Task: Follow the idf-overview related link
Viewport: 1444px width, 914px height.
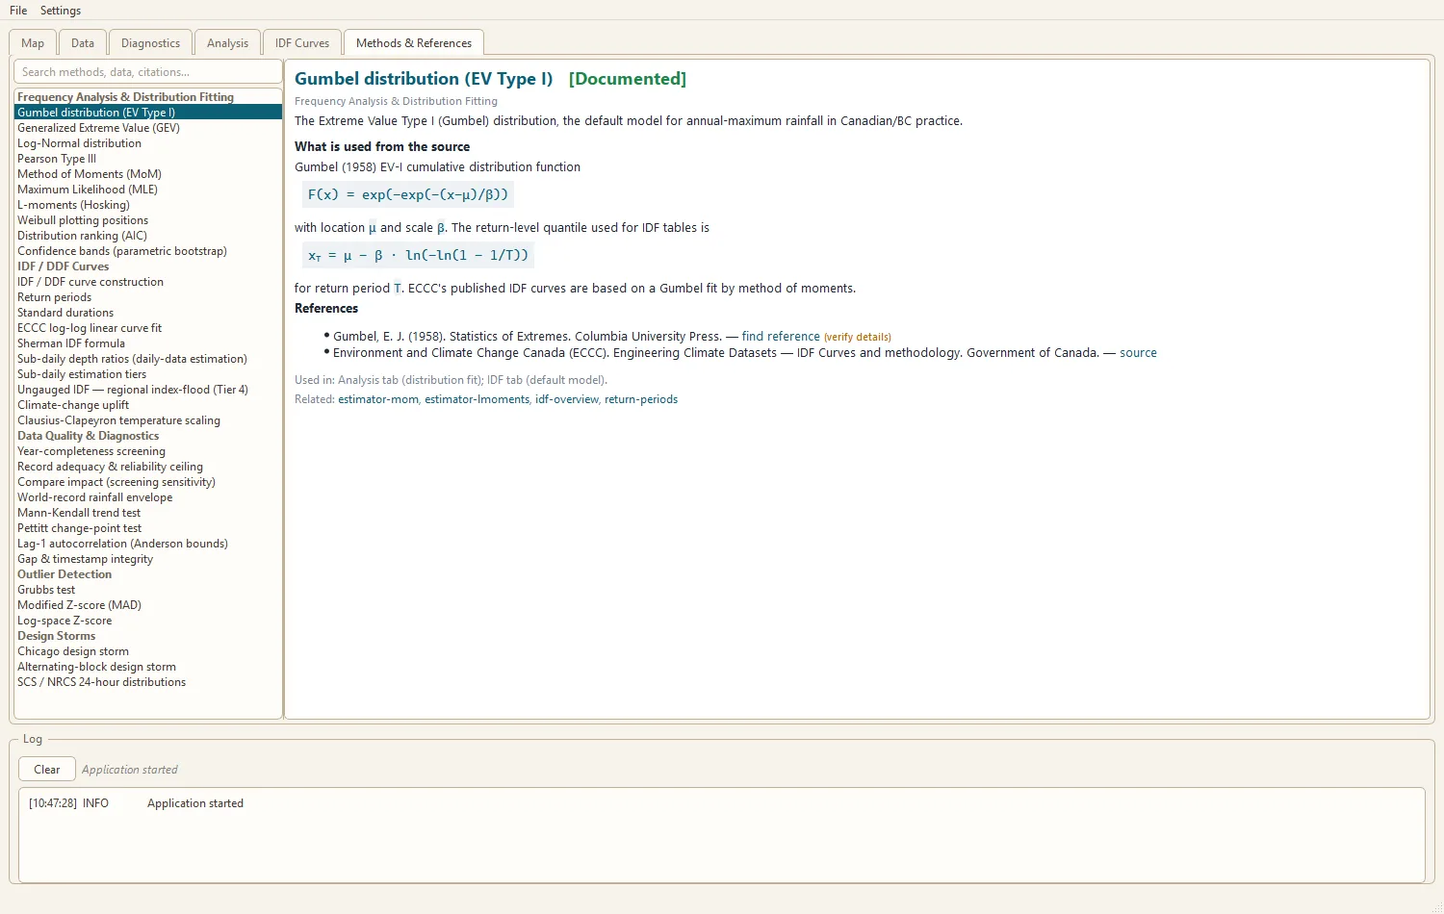Action: pos(567,399)
